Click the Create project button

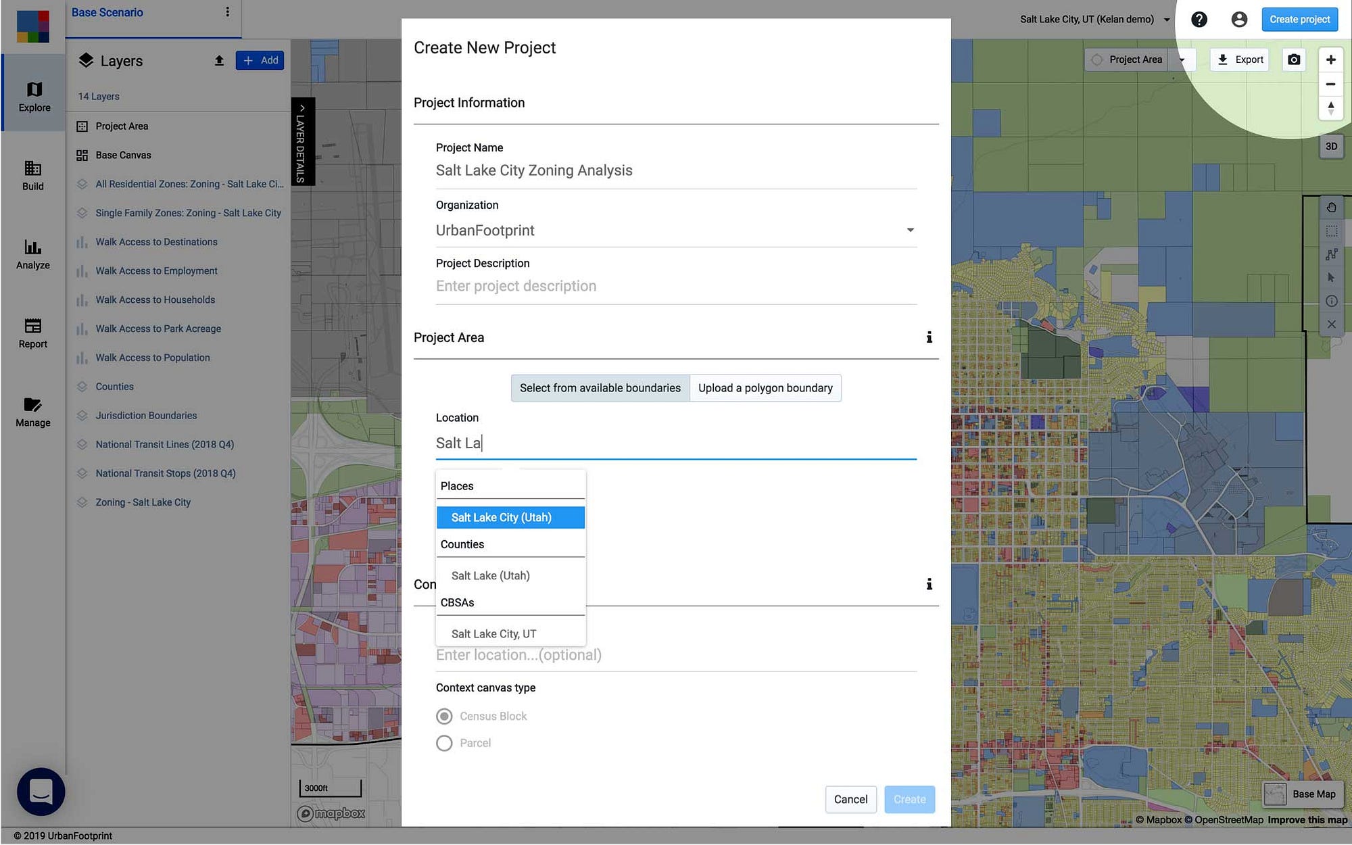pos(1299,19)
